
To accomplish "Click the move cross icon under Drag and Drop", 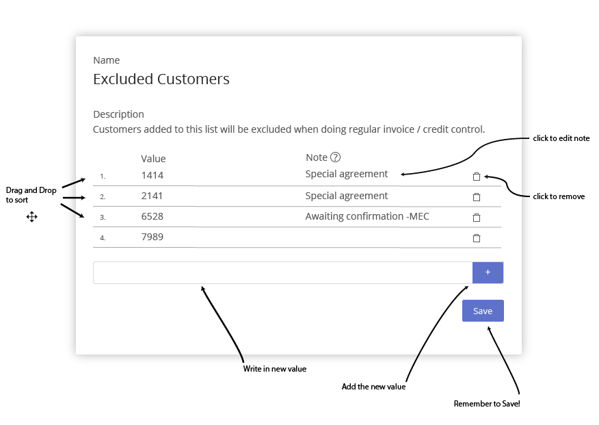I will pos(31,217).
